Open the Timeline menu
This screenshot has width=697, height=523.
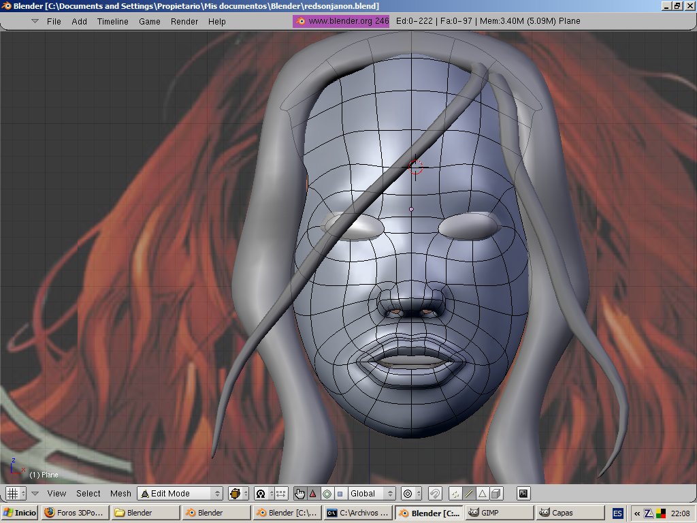point(112,21)
